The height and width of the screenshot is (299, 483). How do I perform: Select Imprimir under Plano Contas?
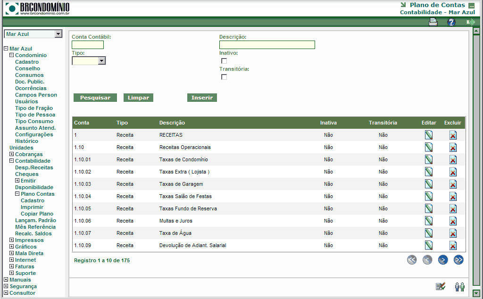32,207
